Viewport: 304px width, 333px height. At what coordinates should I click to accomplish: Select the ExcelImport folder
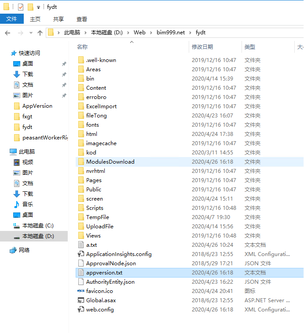coord(101,106)
